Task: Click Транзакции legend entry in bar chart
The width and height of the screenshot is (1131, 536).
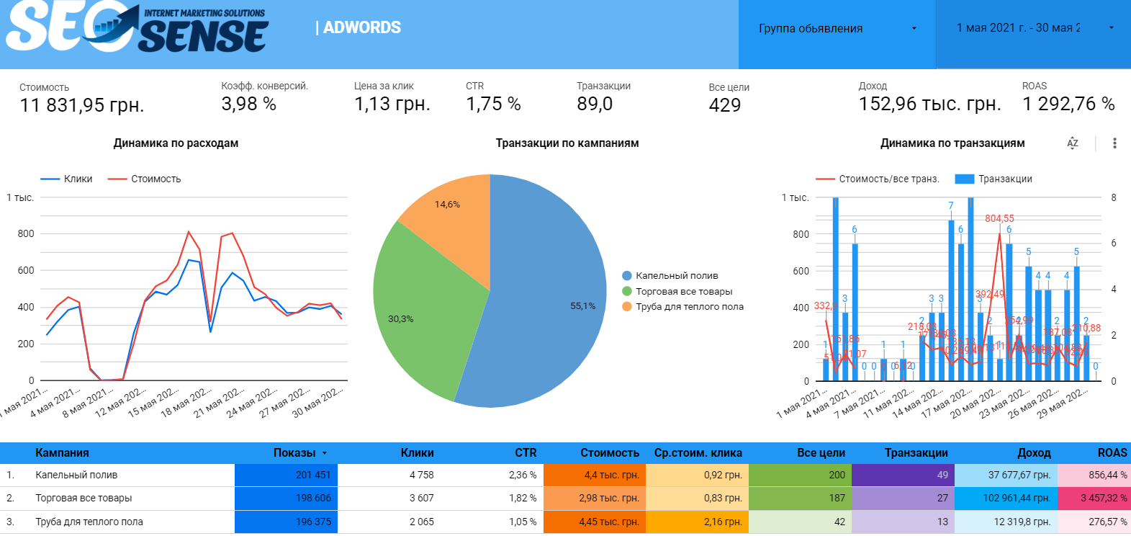Action: pos(993,179)
